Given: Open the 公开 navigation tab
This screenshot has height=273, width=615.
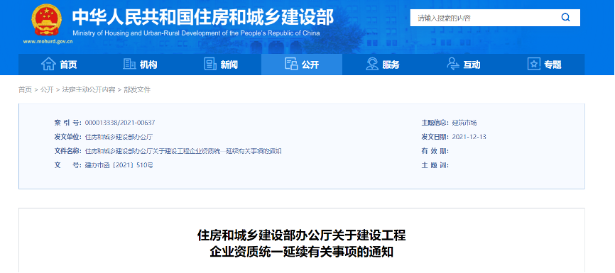Looking at the screenshot, I should (302, 65).
